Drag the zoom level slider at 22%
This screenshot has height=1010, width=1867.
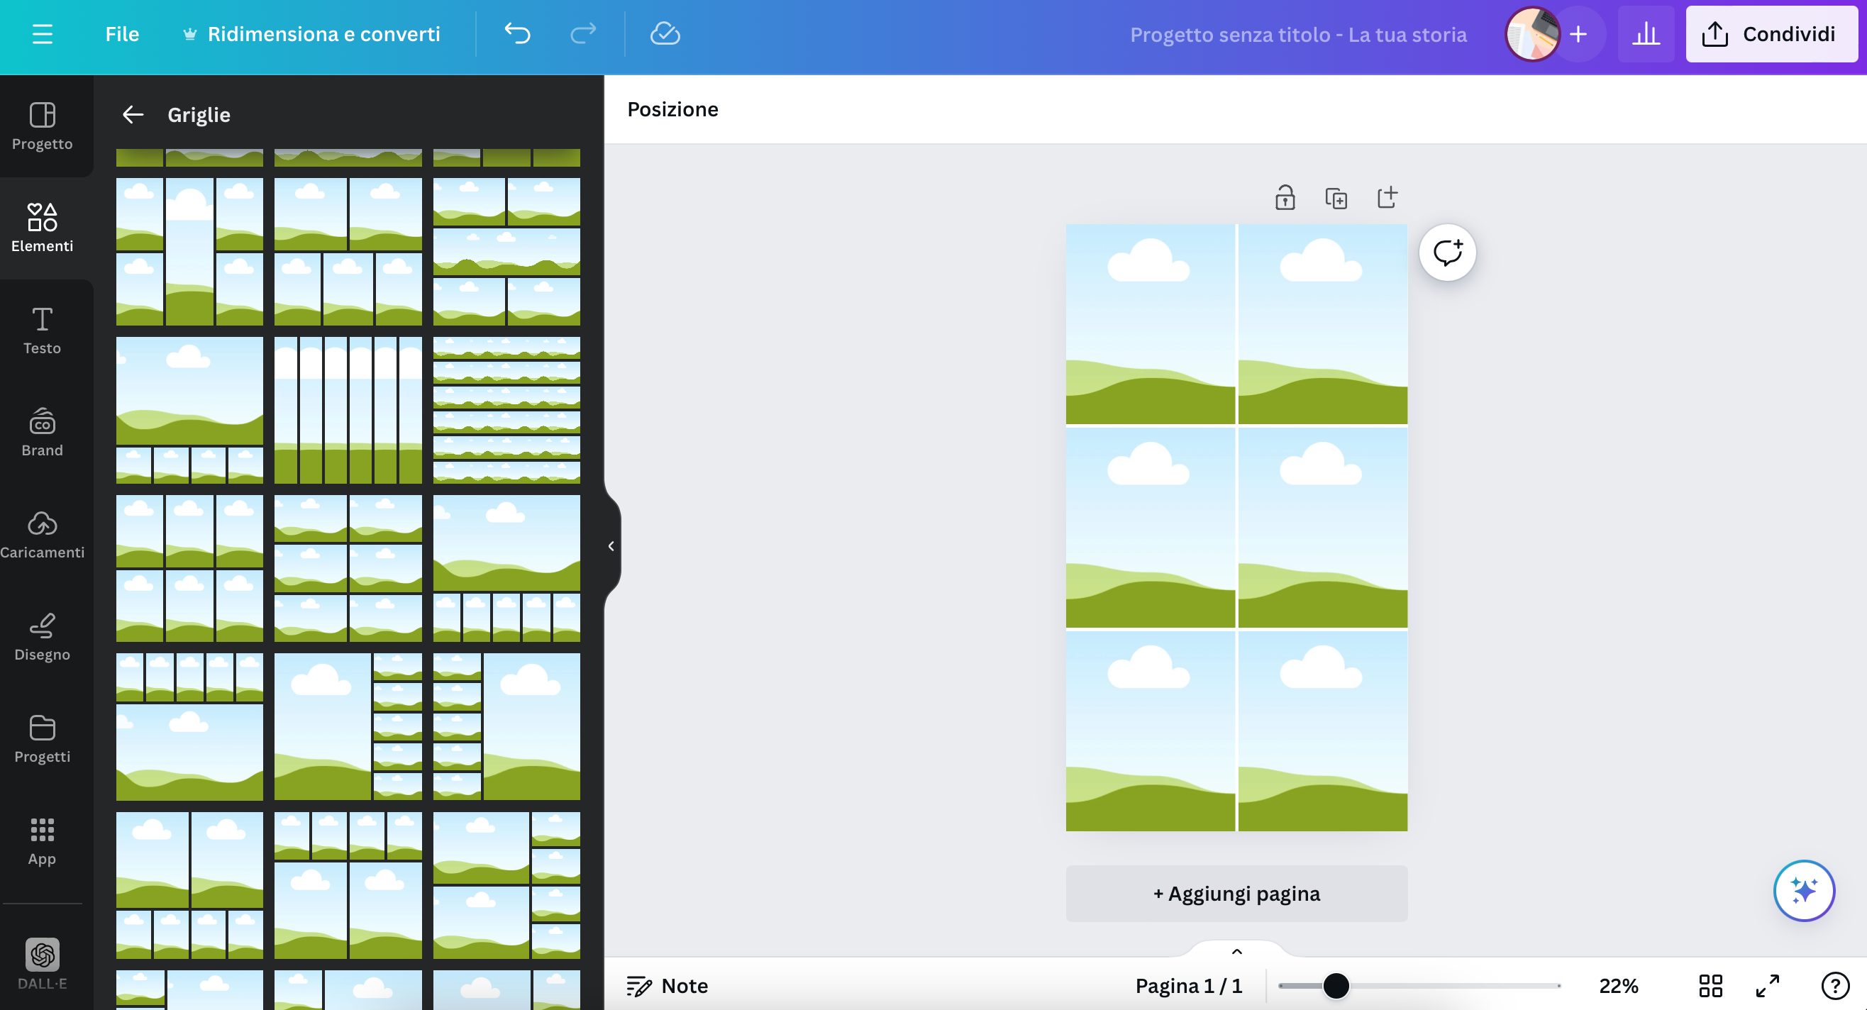pyautogui.click(x=1336, y=985)
